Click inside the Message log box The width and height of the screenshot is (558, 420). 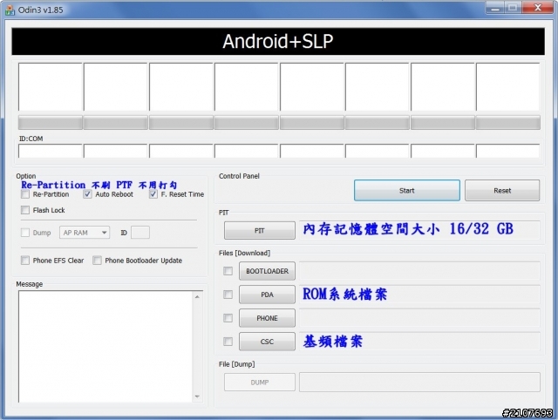pos(105,347)
